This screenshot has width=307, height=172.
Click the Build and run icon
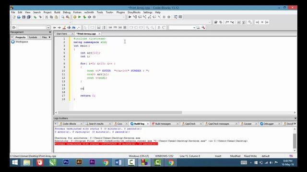click(x=84, y=17)
